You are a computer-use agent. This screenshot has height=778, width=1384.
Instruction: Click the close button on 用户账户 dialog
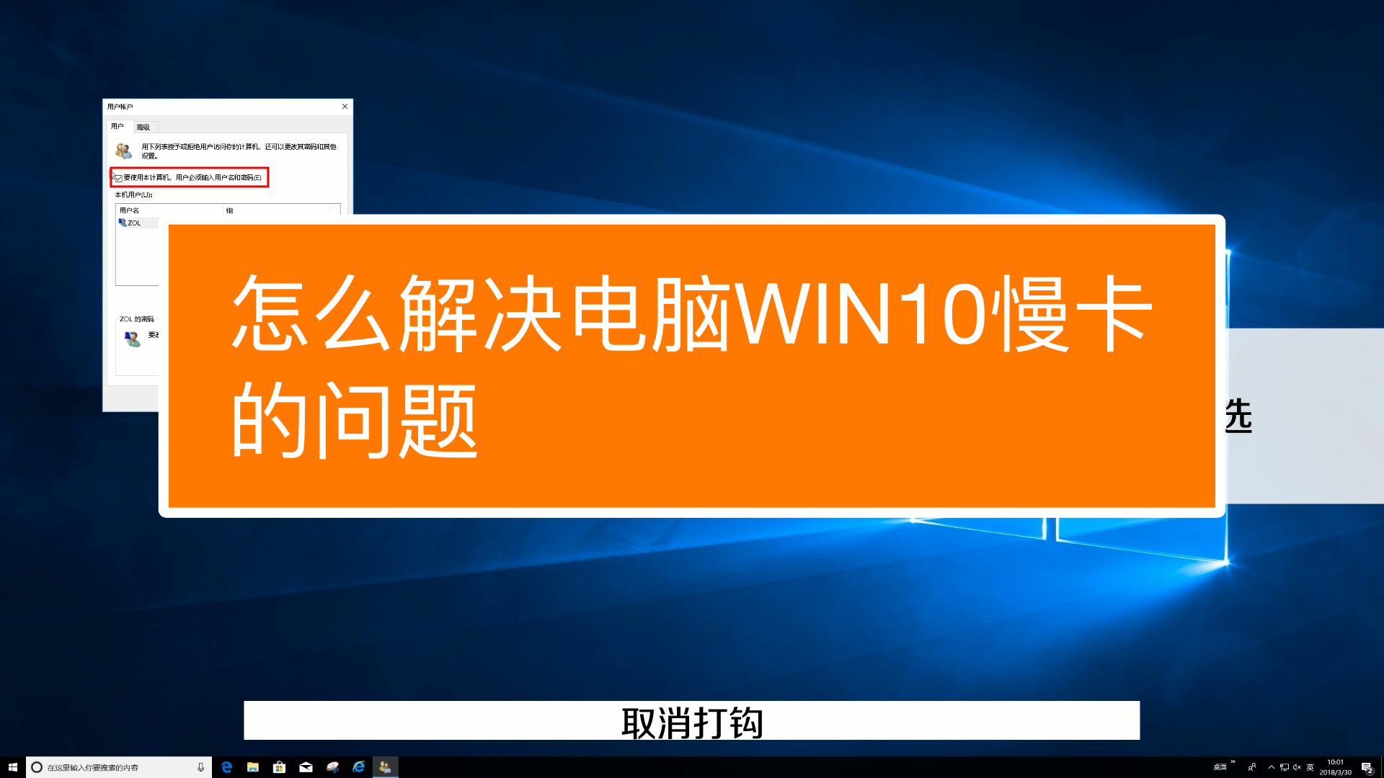tap(345, 107)
